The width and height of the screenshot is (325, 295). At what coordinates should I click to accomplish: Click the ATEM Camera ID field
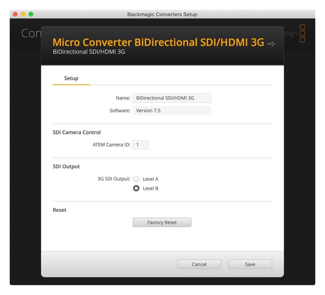[x=140, y=145]
